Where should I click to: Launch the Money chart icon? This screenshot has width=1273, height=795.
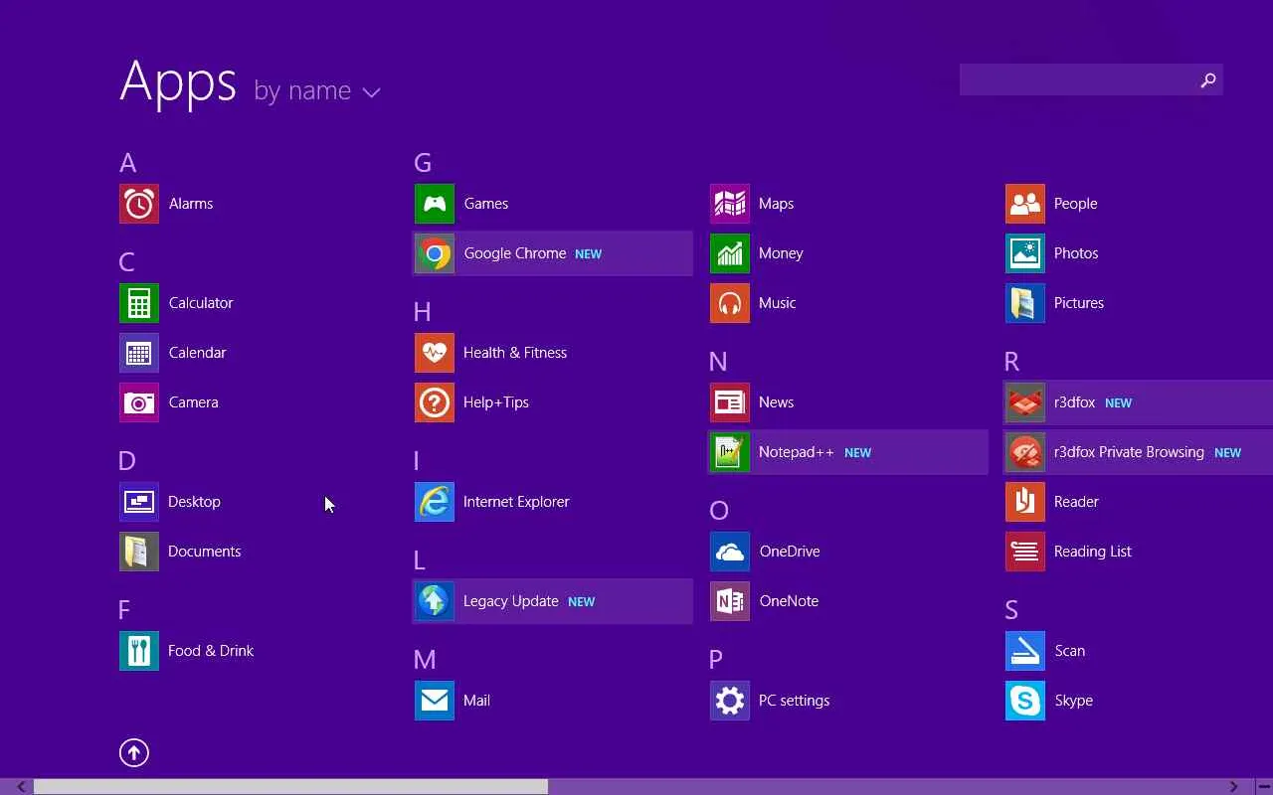(x=730, y=253)
